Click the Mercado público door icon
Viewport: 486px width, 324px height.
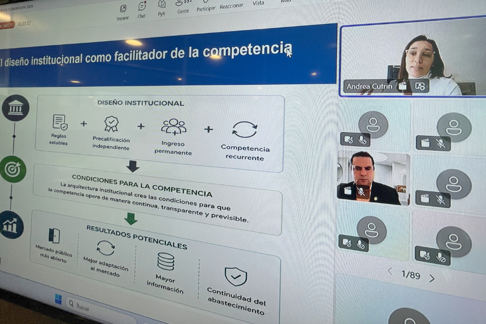click(x=54, y=236)
